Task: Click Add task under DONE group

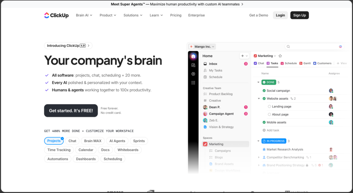Action: (x=271, y=130)
